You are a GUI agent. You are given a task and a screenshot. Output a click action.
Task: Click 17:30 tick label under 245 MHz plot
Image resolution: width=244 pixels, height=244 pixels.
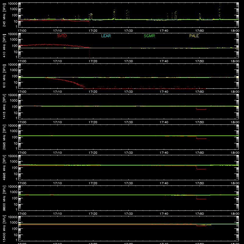coord(128,31)
